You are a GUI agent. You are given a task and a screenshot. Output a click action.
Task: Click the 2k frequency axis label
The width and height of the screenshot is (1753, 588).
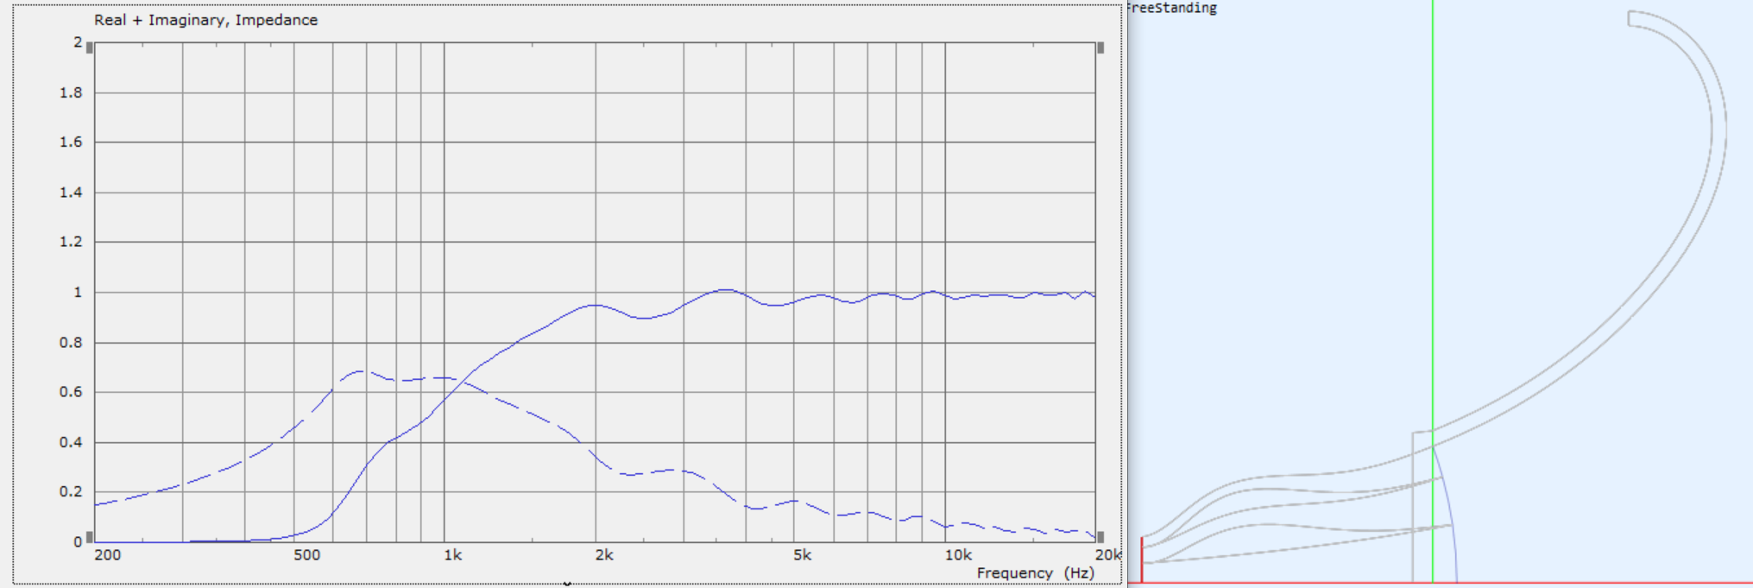(x=604, y=555)
